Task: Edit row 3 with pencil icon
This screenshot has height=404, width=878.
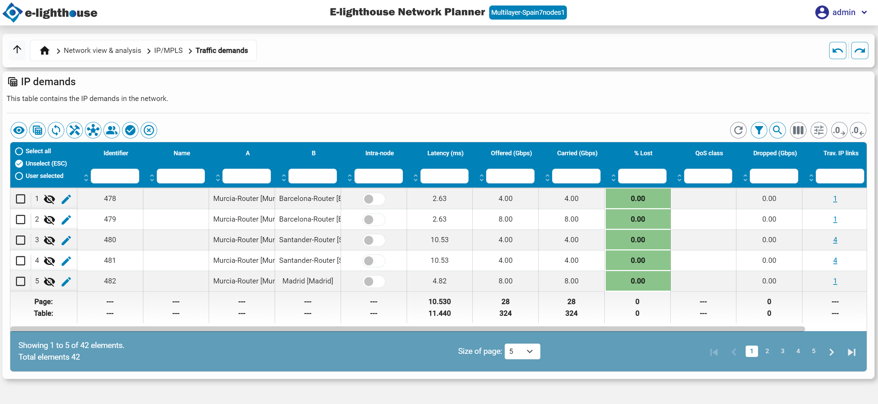Action: (66, 240)
